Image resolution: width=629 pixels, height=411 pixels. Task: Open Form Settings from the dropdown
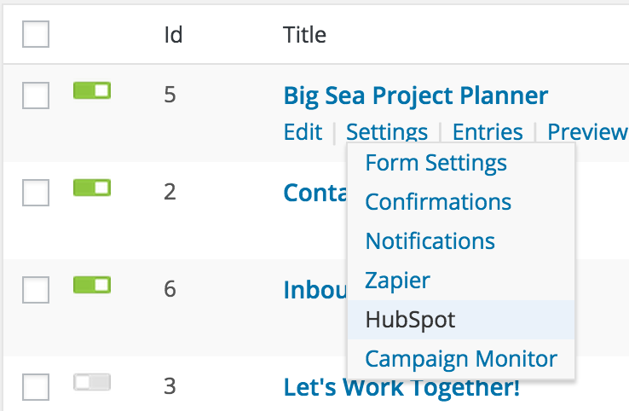(x=436, y=162)
